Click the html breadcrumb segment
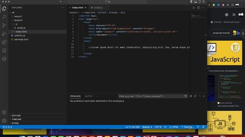Screen dimensions: 245x137 click(x=102, y=13)
